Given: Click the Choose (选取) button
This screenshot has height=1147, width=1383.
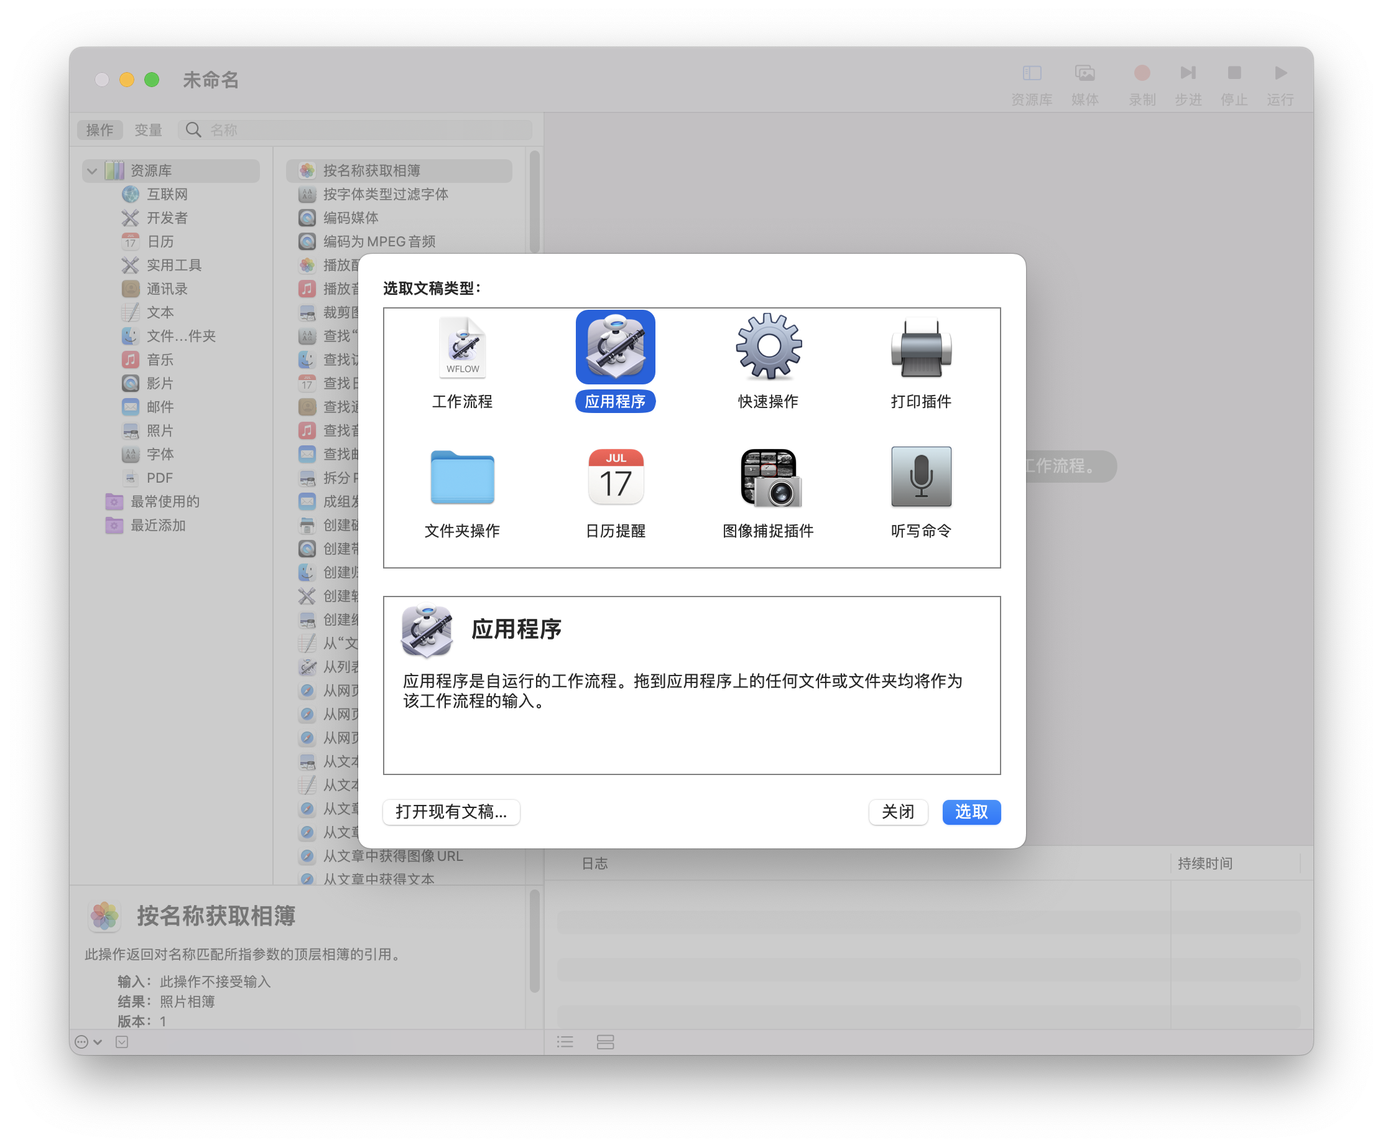Looking at the screenshot, I should click(971, 812).
